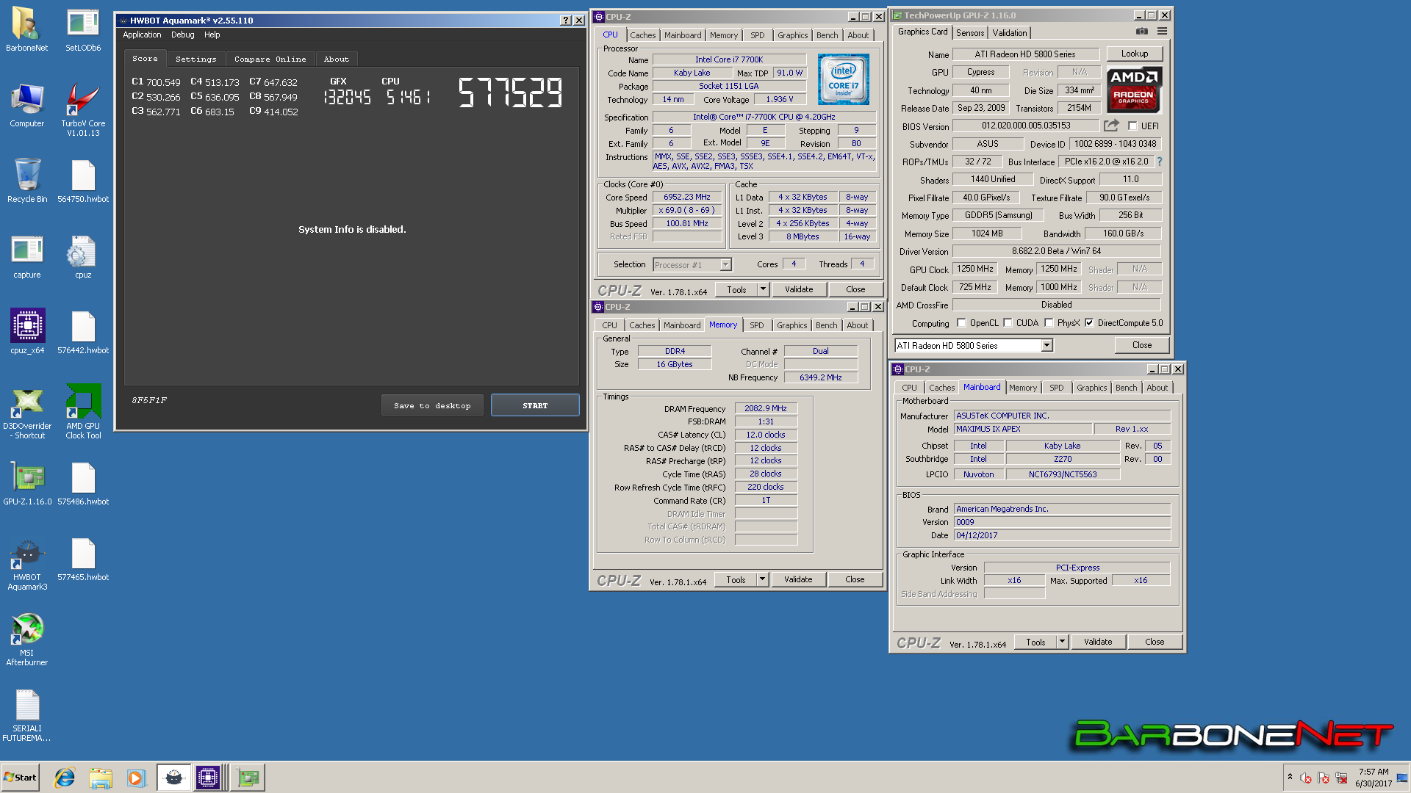This screenshot has width=1411, height=793.
Task: Open the SERIALI FUTUREMA text file icon
Action: (x=27, y=715)
